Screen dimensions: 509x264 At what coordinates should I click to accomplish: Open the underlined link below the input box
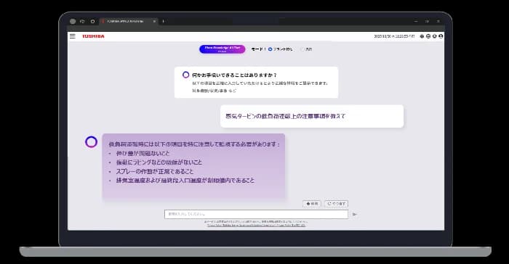[256, 225]
